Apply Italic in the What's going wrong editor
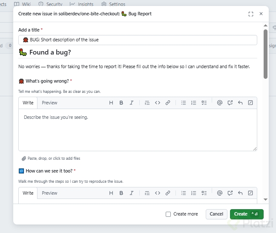 point(132,103)
